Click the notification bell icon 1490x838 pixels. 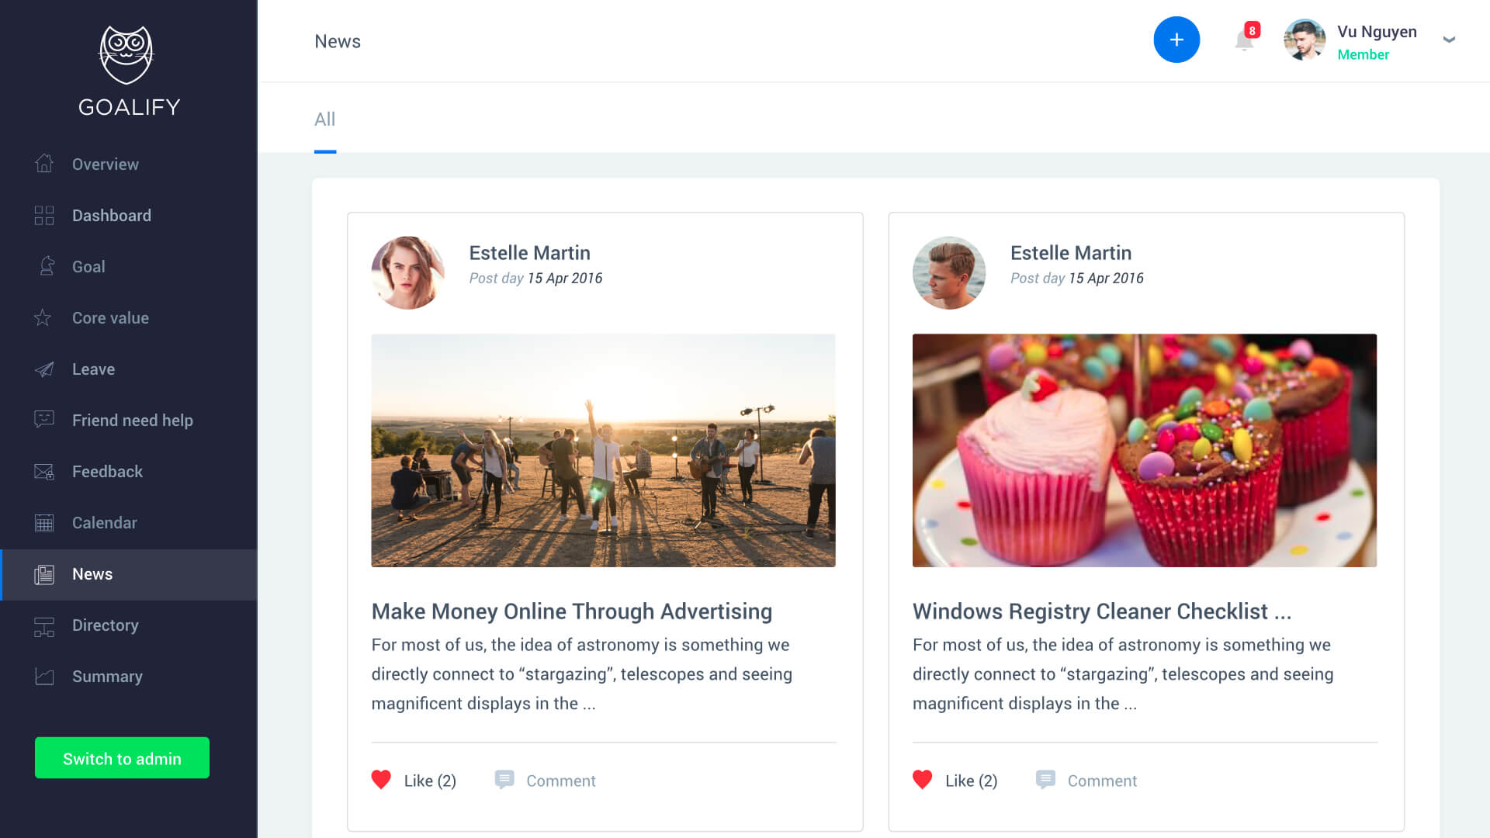pos(1244,40)
